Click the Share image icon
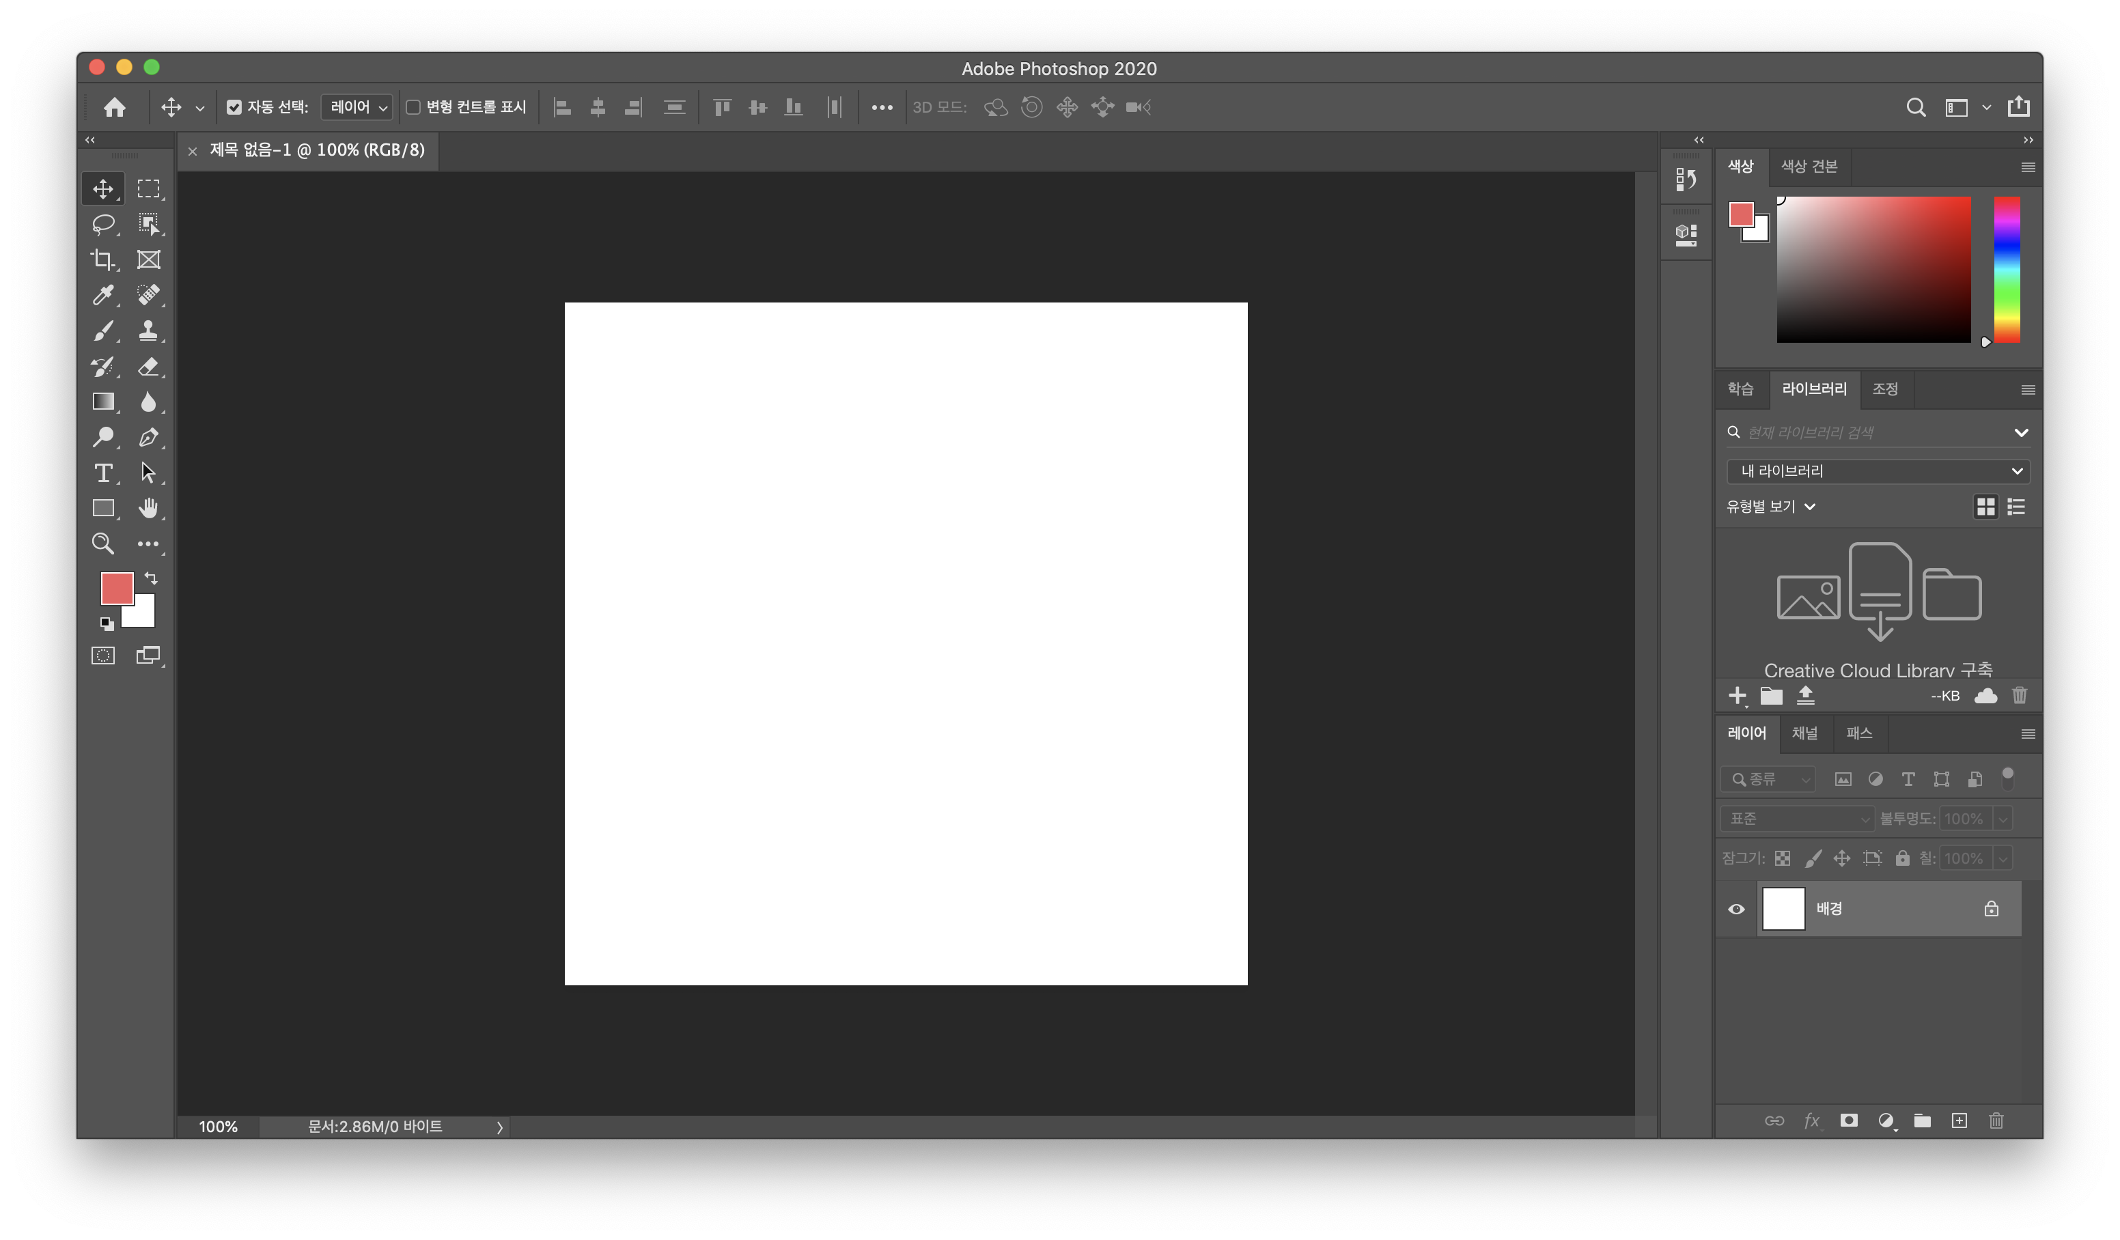This screenshot has height=1240, width=2120. pos(2019,106)
